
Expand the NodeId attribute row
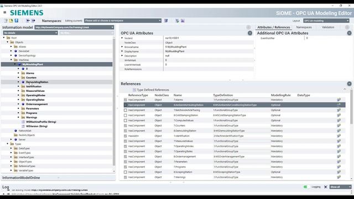122,38
